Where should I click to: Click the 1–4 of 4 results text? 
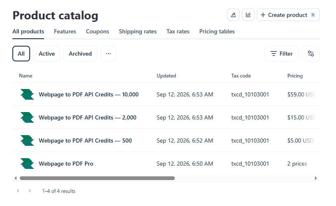click(x=59, y=191)
